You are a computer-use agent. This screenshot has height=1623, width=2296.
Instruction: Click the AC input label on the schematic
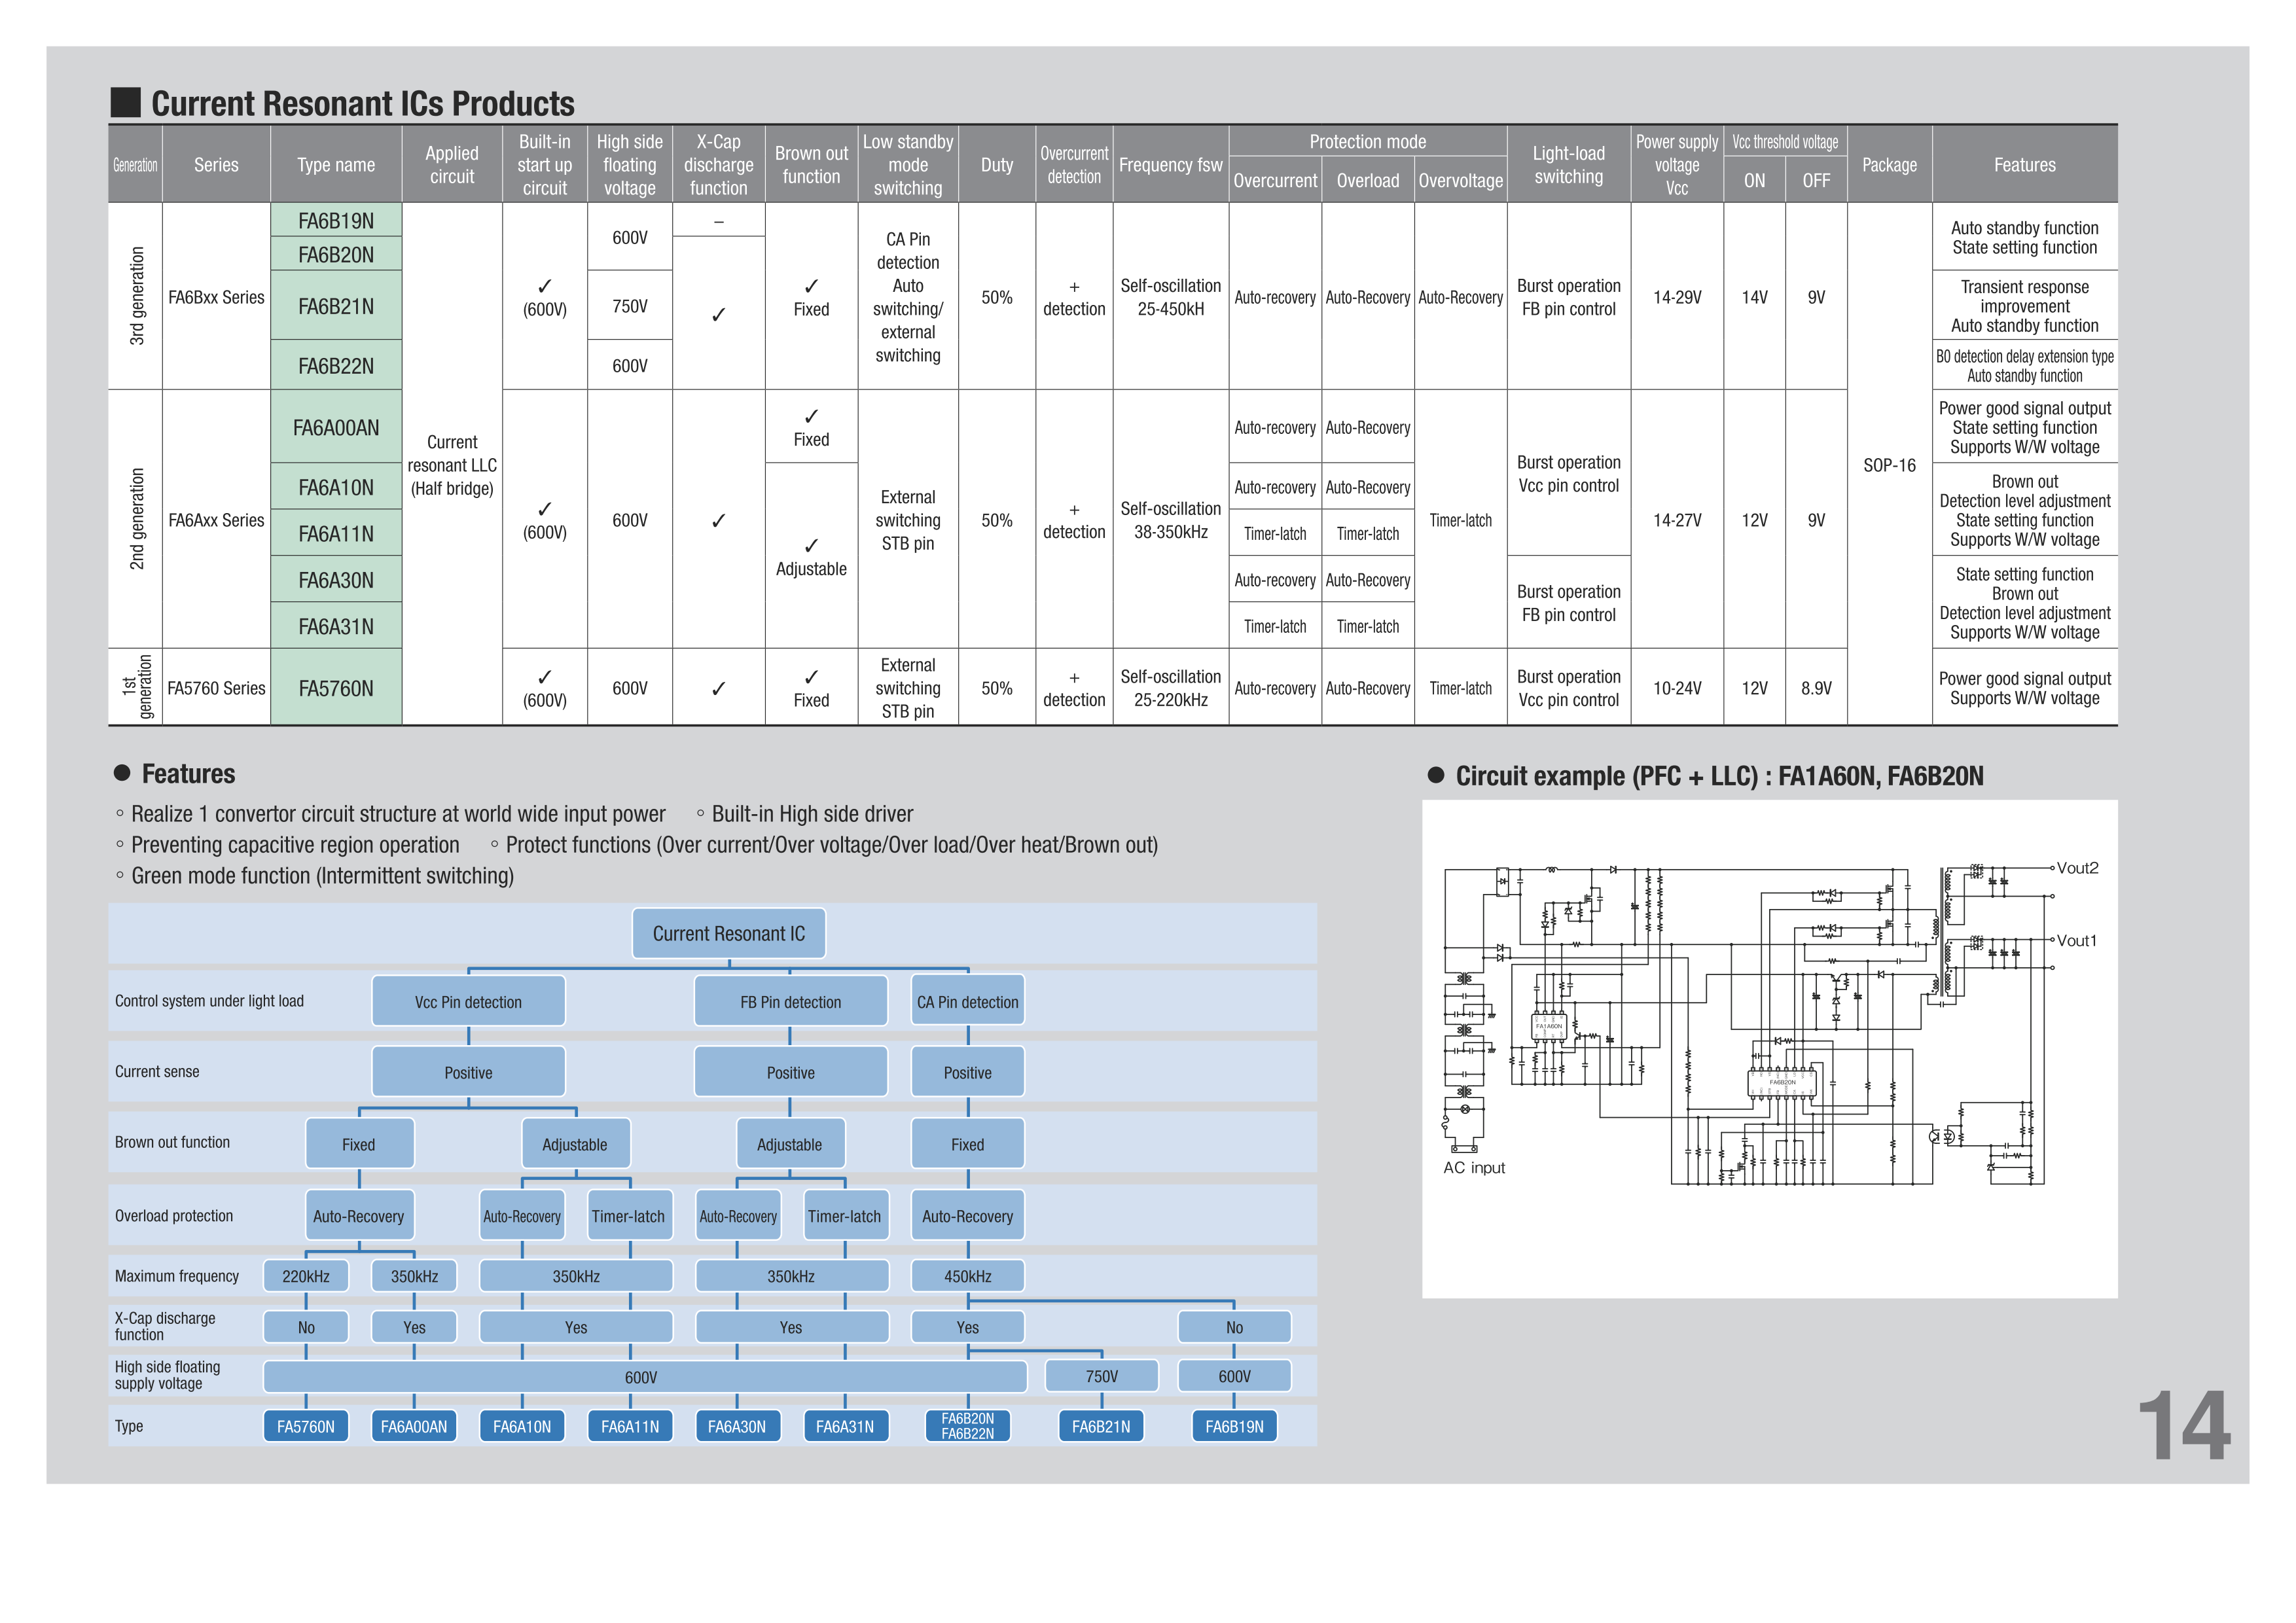click(1474, 1167)
